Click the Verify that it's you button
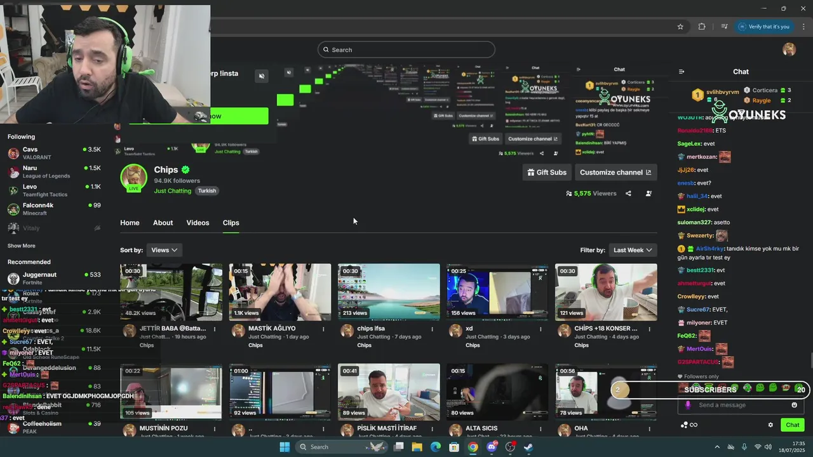The height and width of the screenshot is (457, 813). [x=764, y=27]
